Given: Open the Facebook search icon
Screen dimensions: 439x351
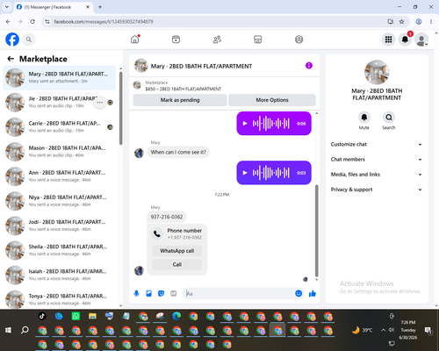Looking at the screenshot, I should pos(29,39).
